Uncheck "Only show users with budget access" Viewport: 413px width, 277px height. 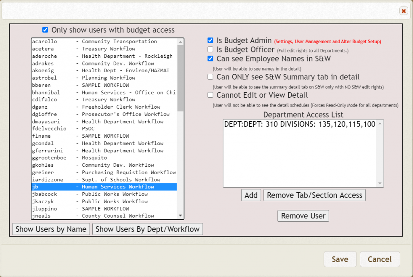[x=45, y=29]
